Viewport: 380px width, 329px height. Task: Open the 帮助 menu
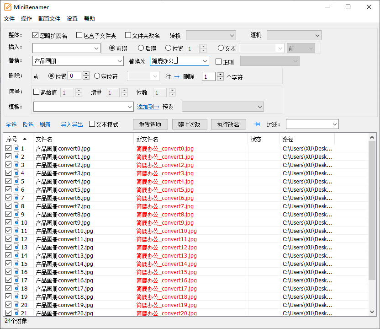[89, 18]
